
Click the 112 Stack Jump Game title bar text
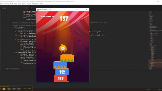(46, 10)
